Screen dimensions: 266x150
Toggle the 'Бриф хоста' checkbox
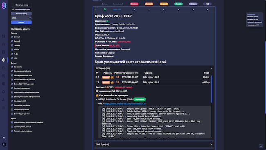(x=12, y=67)
